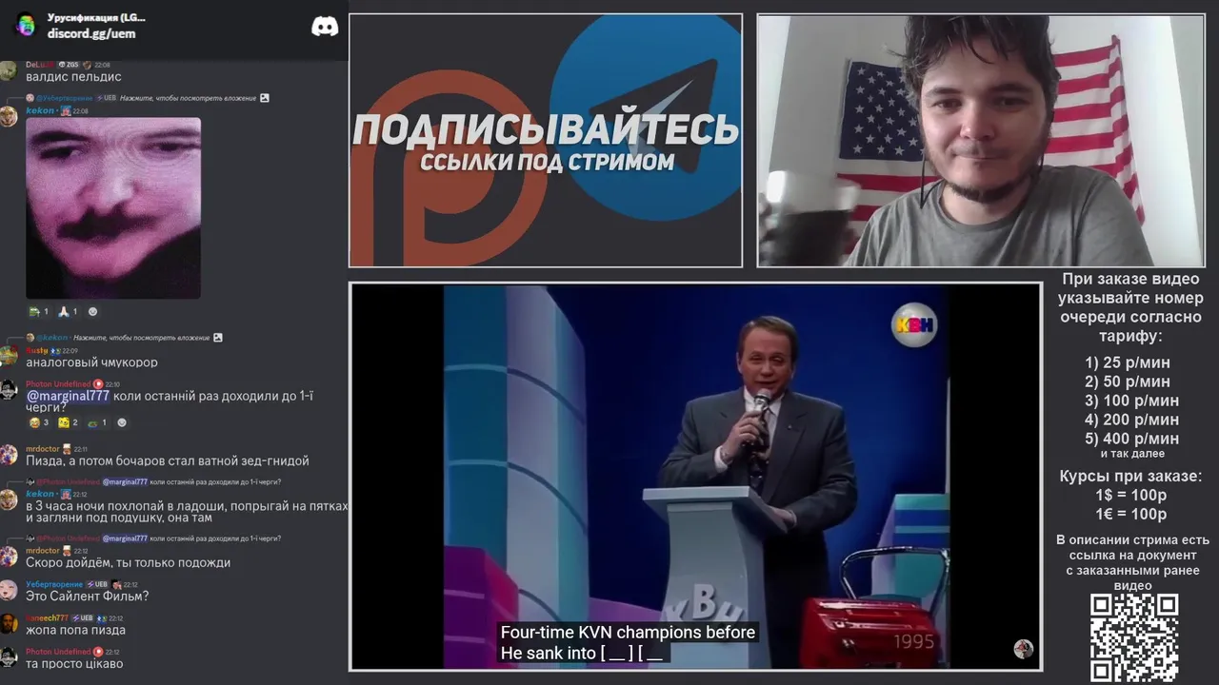Click the KVN video player area

[x=695, y=477]
